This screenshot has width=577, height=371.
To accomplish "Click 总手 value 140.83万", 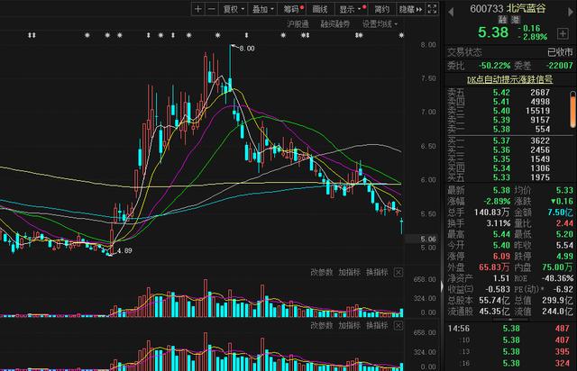I will pyautogui.click(x=491, y=213).
